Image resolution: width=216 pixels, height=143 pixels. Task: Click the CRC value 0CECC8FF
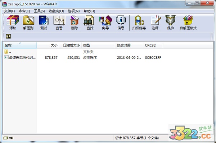153,58
